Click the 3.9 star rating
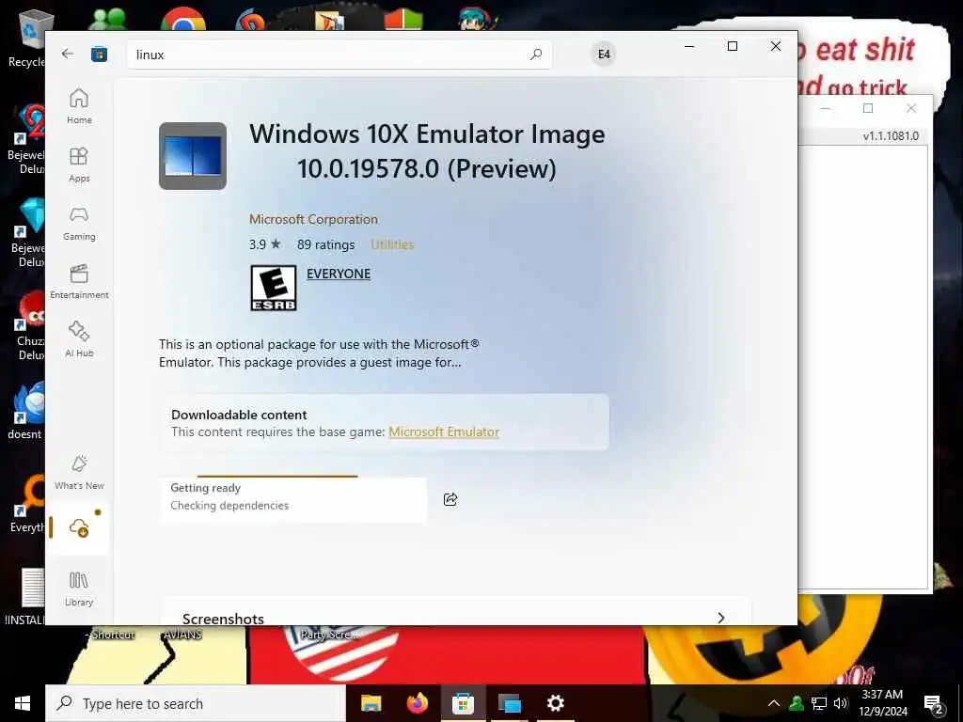This screenshot has width=963, height=722. [264, 244]
